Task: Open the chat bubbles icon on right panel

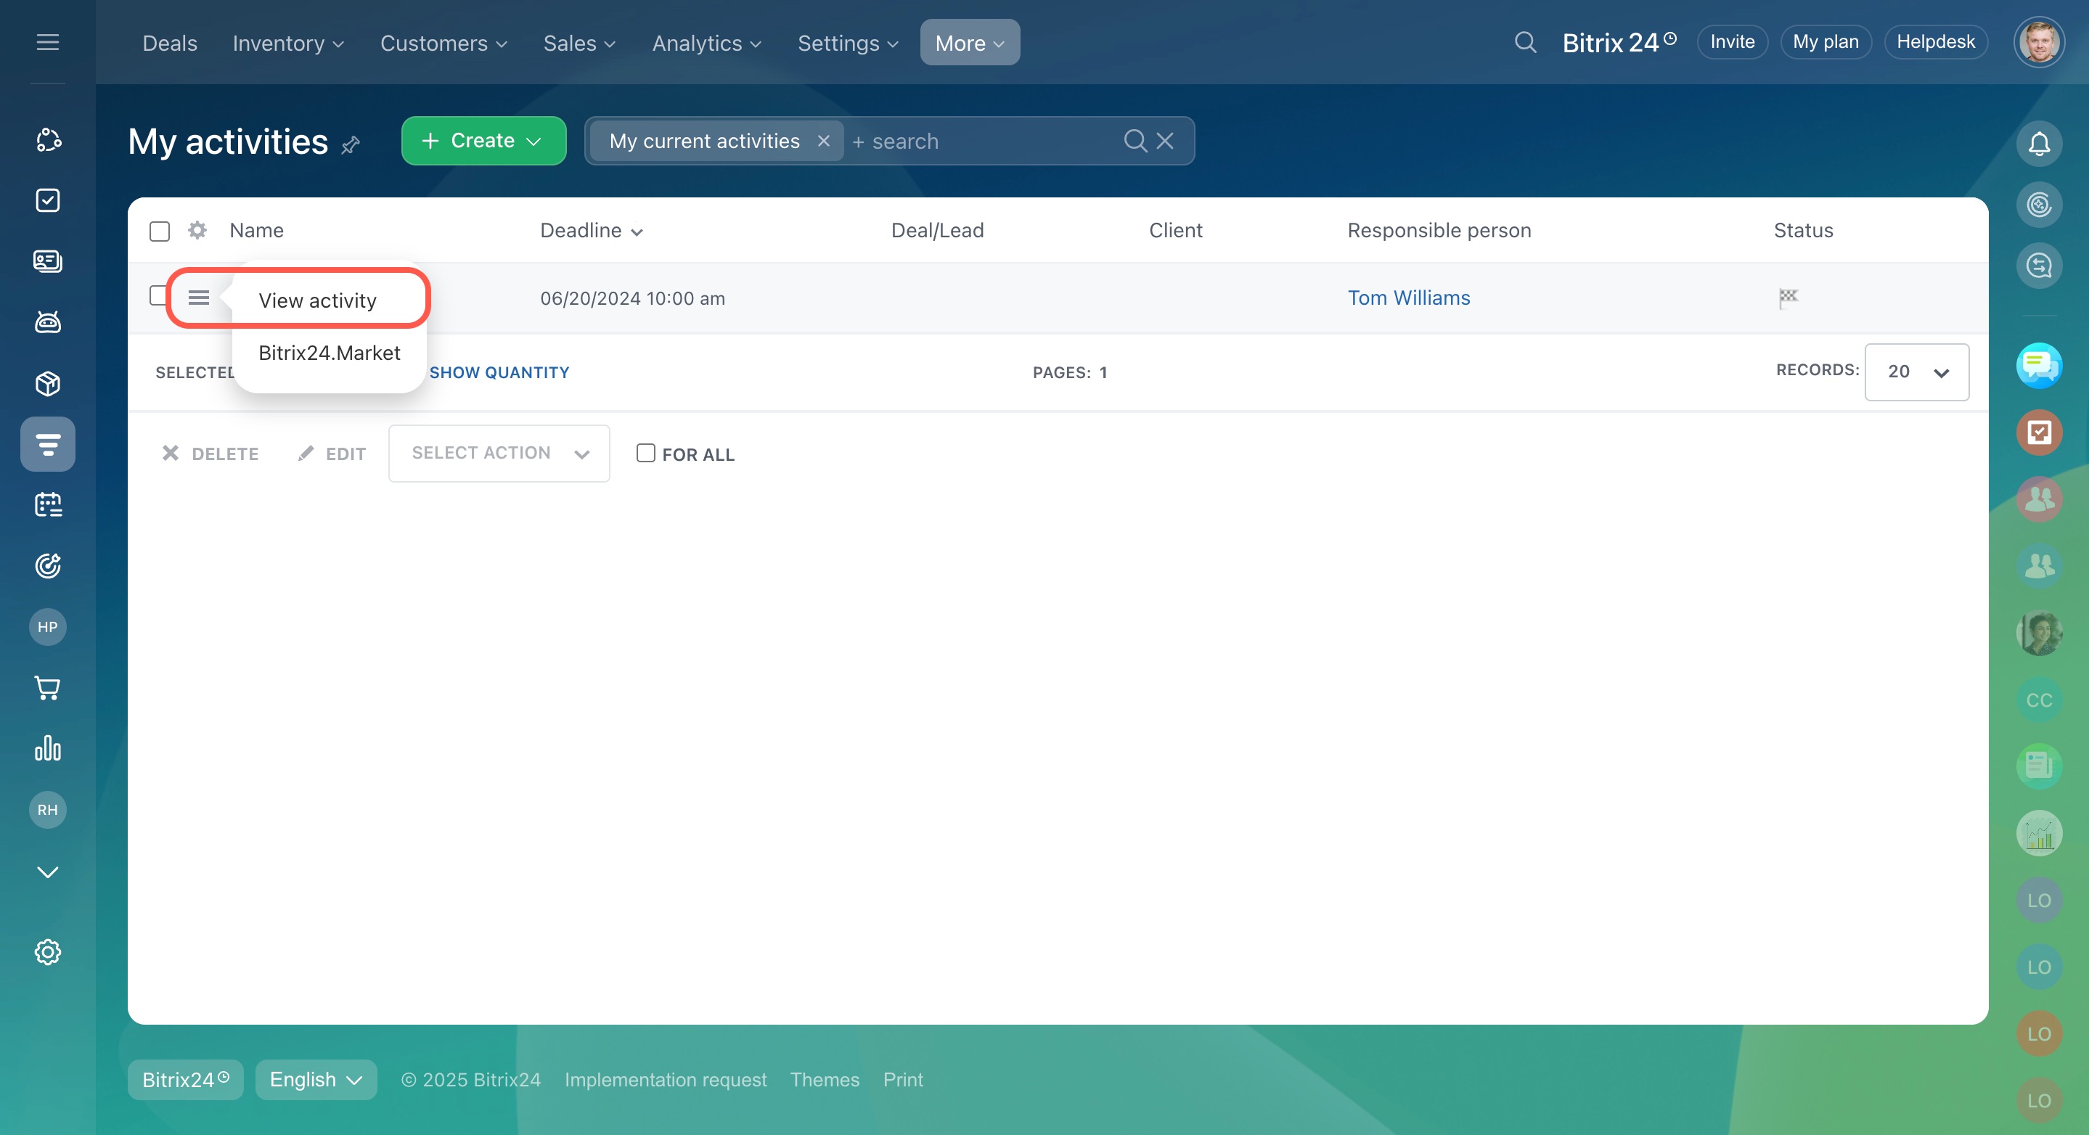Action: tap(2039, 366)
